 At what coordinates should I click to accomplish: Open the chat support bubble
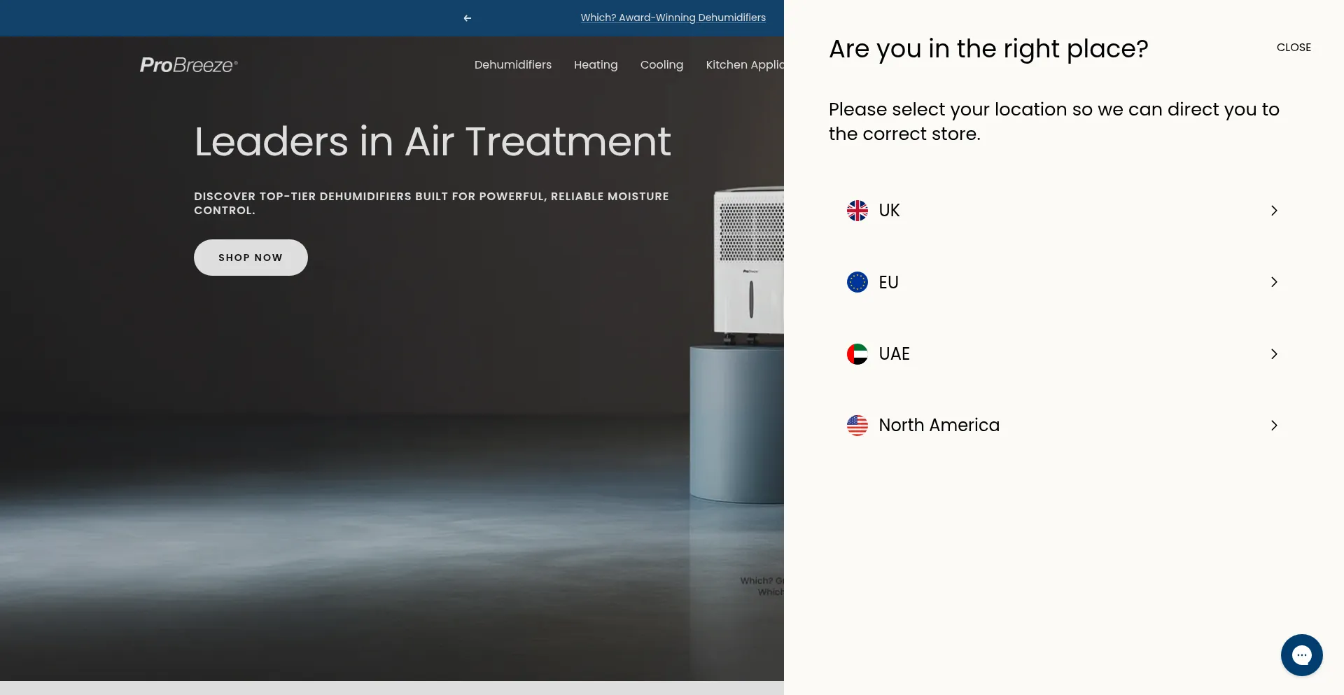(x=1301, y=655)
